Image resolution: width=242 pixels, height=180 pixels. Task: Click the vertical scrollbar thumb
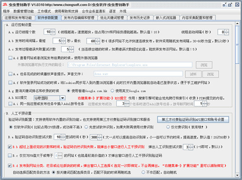click(x=237, y=45)
